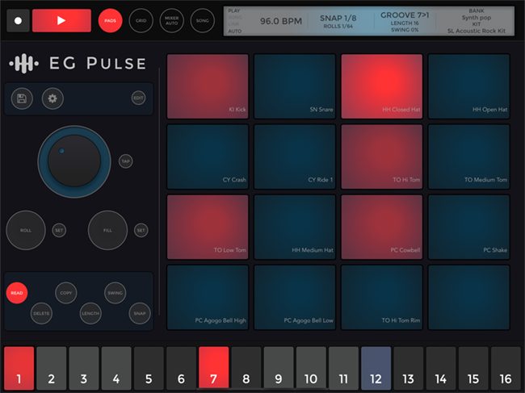Image resolution: width=525 pixels, height=393 pixels.
Task: Open the GROOVE 7>1 display section
Action: click(404, 21)
